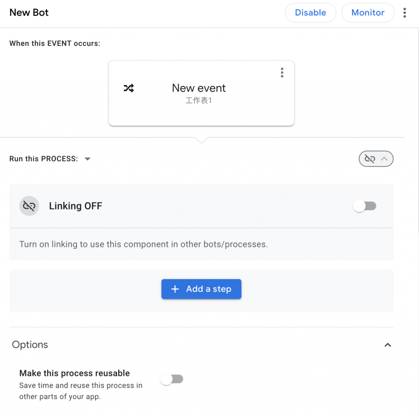This screenshot has height=418, width=419.
Task: Enable the Make this process reusable toggle
Action: [172, 379]
